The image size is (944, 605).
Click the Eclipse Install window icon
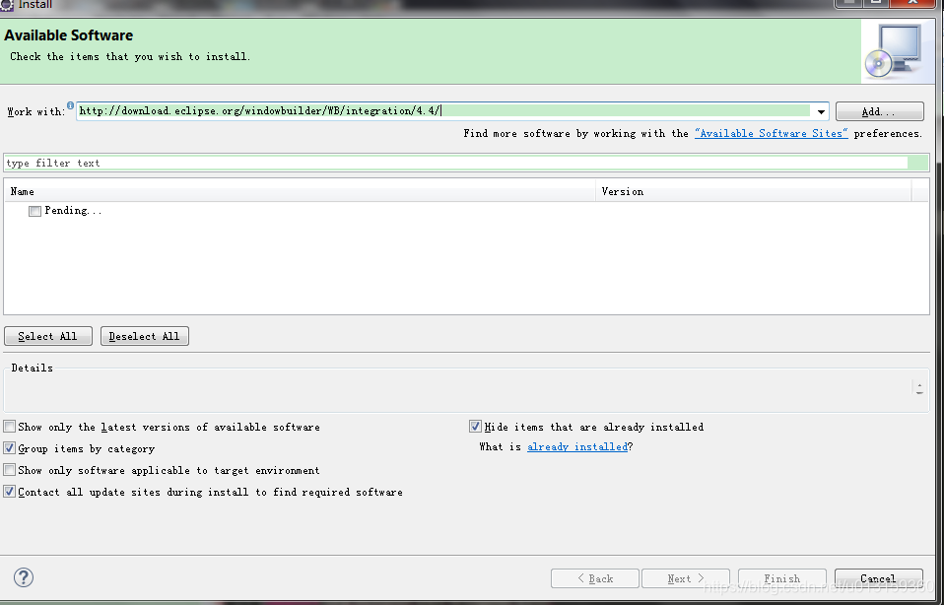7,5
